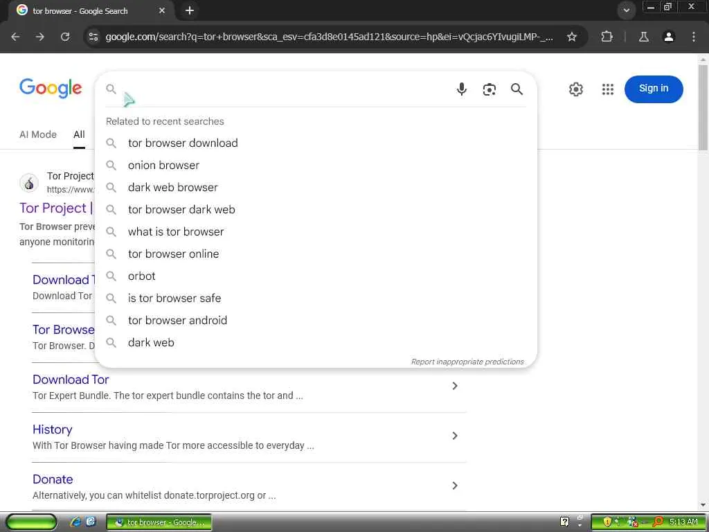Click Report inappropriate predictions link
The height and width of the screenshot is (532, 709).
pos(467,362)
